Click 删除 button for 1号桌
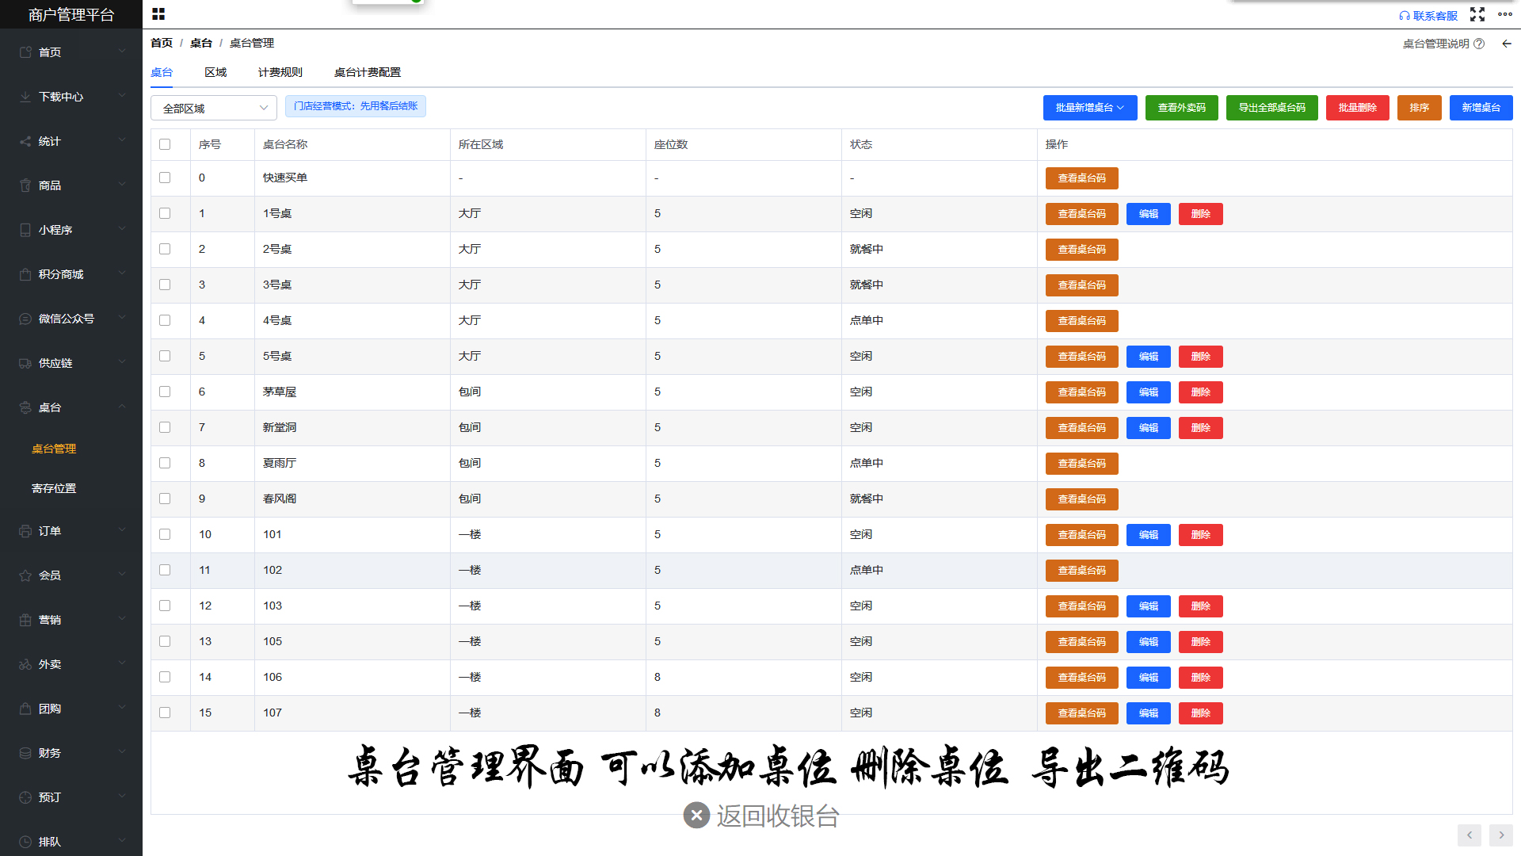Screen dimensions: 1521x856 coord(1200,214)
